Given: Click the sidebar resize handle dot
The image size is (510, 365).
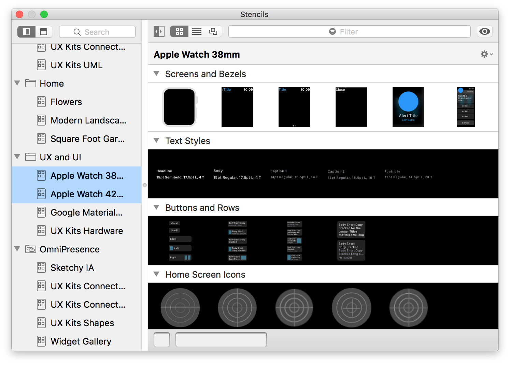Looking at the screenshot, I should pyautogui.click(x=145, y=185).
